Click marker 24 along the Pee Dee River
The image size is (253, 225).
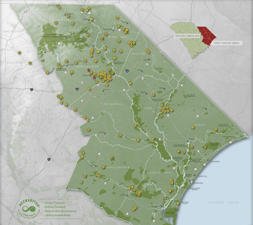pyautogui.click(x=135, y=125)
